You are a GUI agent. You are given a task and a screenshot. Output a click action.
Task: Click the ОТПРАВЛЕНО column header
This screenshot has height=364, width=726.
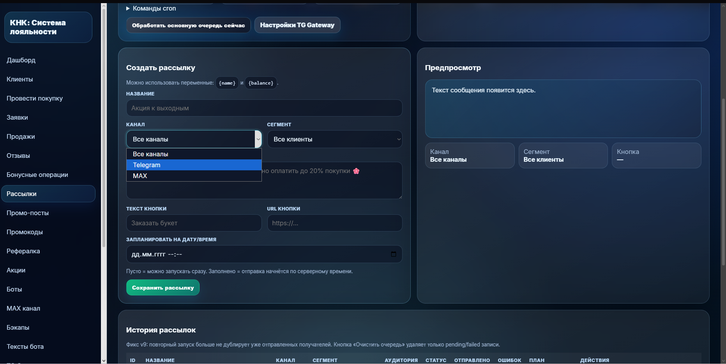[472, 360]
